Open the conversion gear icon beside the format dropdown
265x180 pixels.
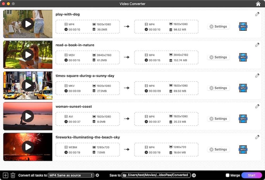pyautogui.click(x=97, y=175)
